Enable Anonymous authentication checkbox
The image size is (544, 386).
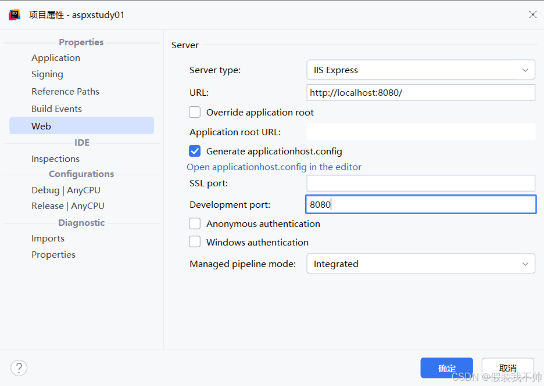[x=195, y=224]
